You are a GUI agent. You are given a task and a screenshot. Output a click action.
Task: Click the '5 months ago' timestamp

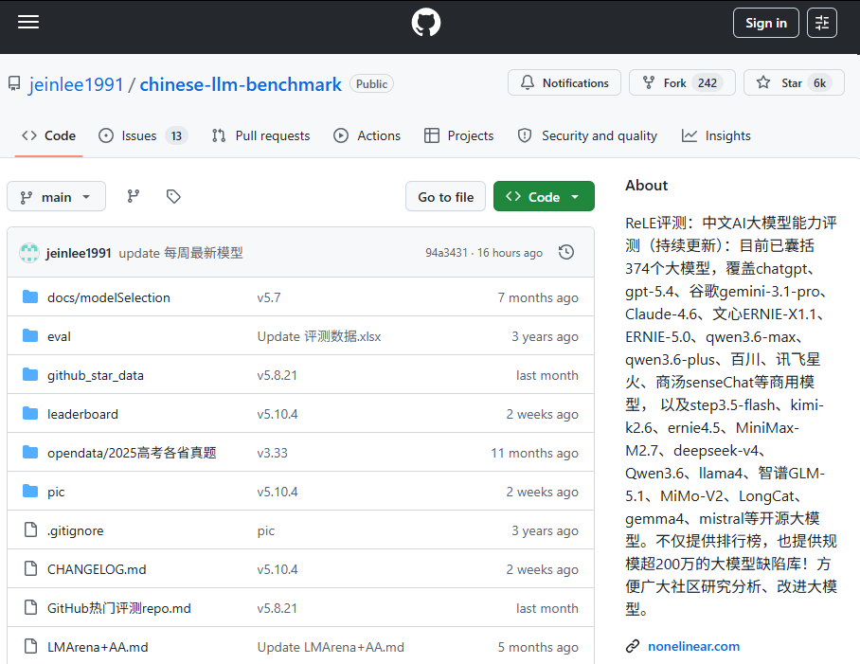click(x=538, y=647)
